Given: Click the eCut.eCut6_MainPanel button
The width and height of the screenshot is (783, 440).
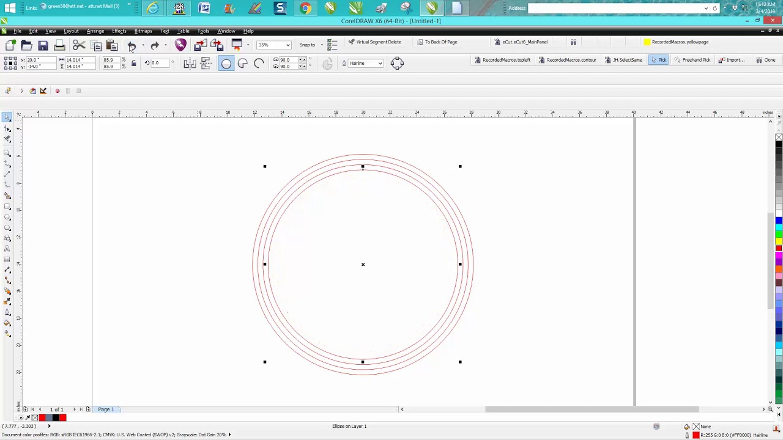Looking at the screenshot, I should [x=521, y=42].
